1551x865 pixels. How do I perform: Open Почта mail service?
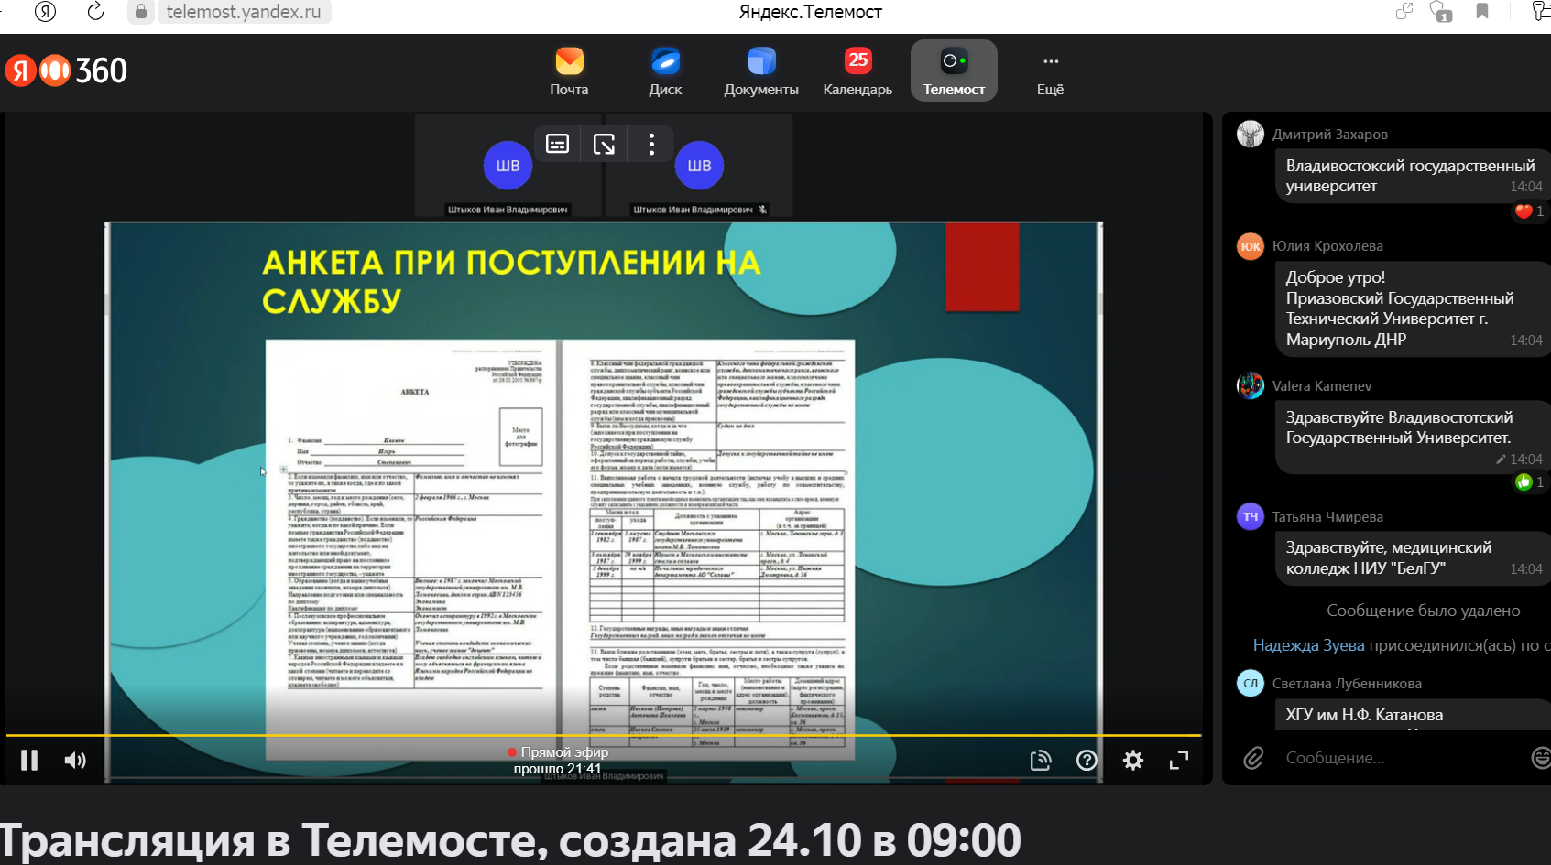tap(569, 70)
